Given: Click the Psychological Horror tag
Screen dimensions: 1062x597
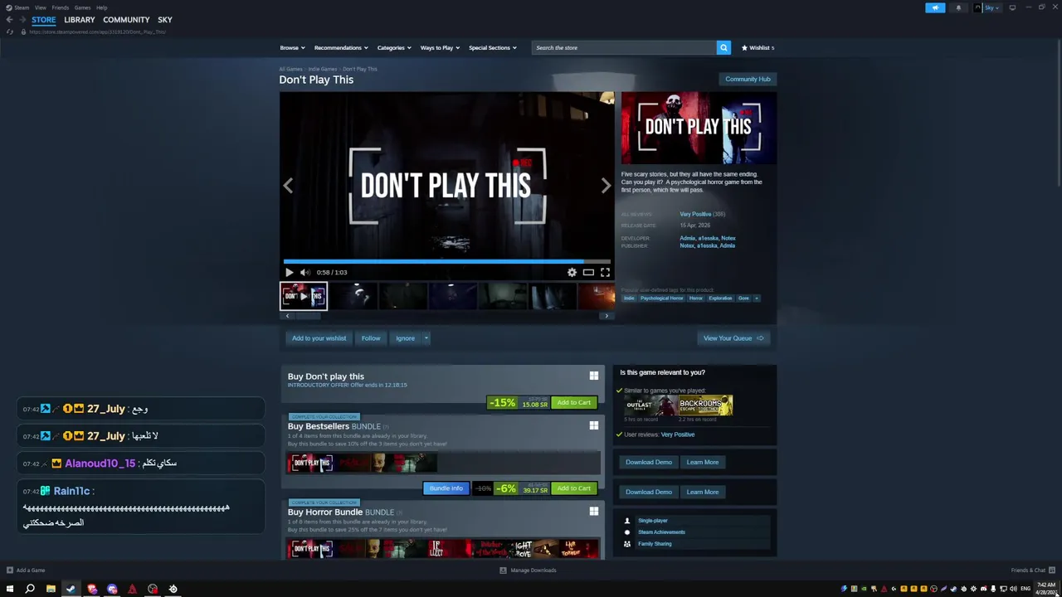Looking at the screenshot, I should pyautogui.click(x=661, y=298).
